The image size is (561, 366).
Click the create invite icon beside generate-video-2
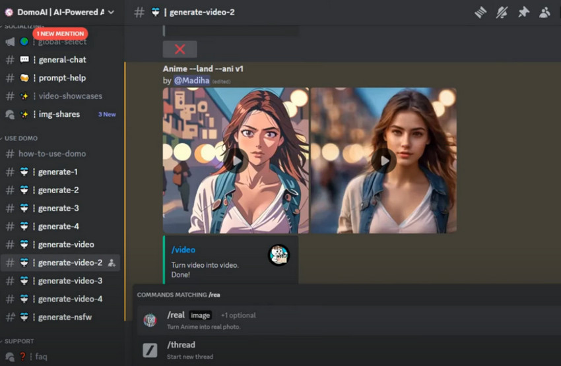click(112, 262)
